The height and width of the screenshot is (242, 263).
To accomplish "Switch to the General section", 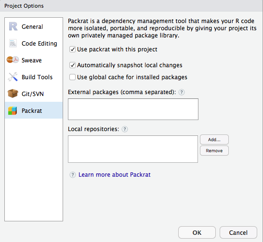I will [34, 26].
